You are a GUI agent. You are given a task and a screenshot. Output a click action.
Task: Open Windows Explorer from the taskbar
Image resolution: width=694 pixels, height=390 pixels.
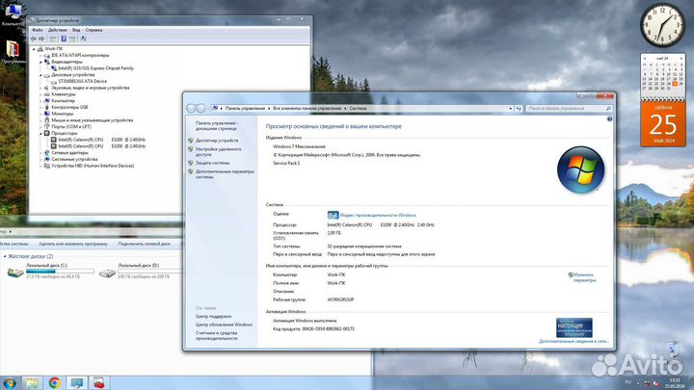(33, 383)
